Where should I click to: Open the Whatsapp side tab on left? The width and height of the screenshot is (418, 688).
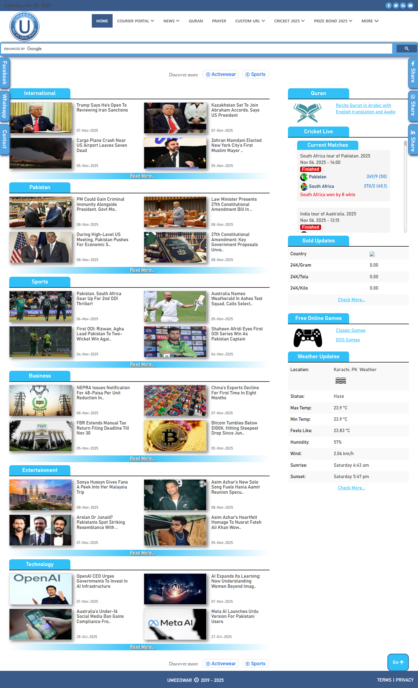[x=5, y=106]
